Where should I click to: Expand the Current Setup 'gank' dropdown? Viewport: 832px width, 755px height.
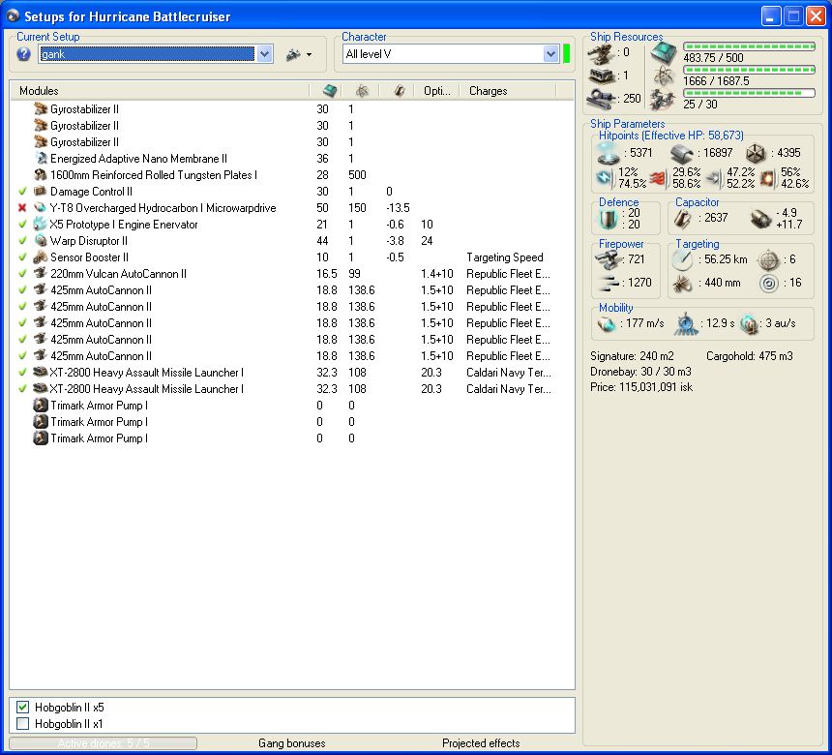pos(265,53)
